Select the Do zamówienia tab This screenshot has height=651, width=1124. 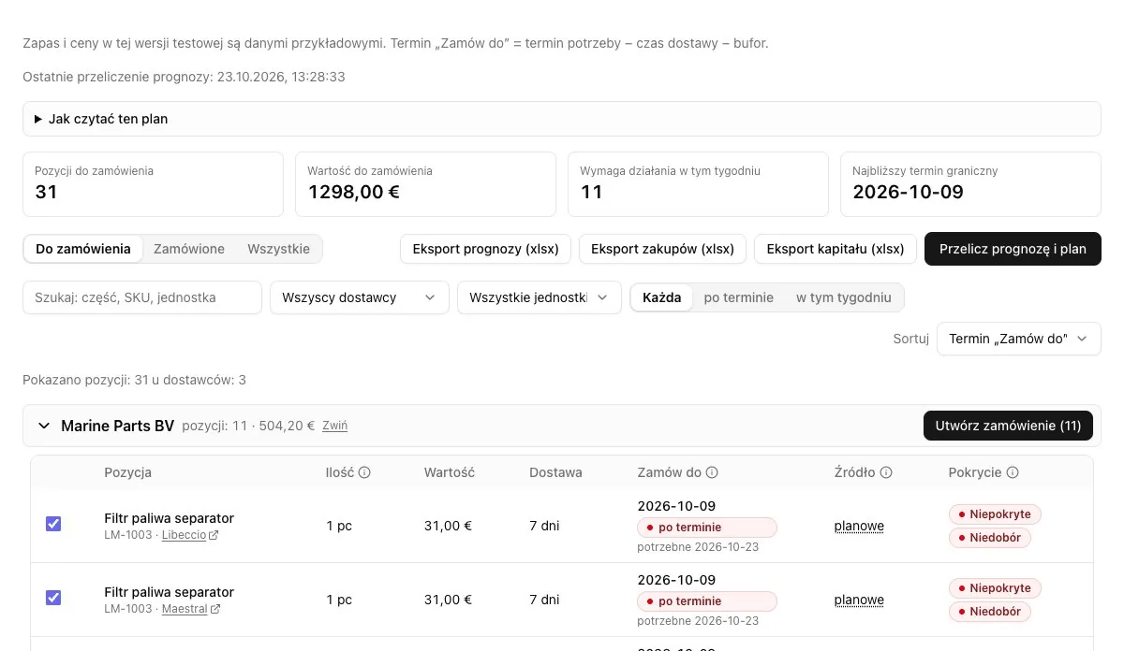(x=83, y=249)
